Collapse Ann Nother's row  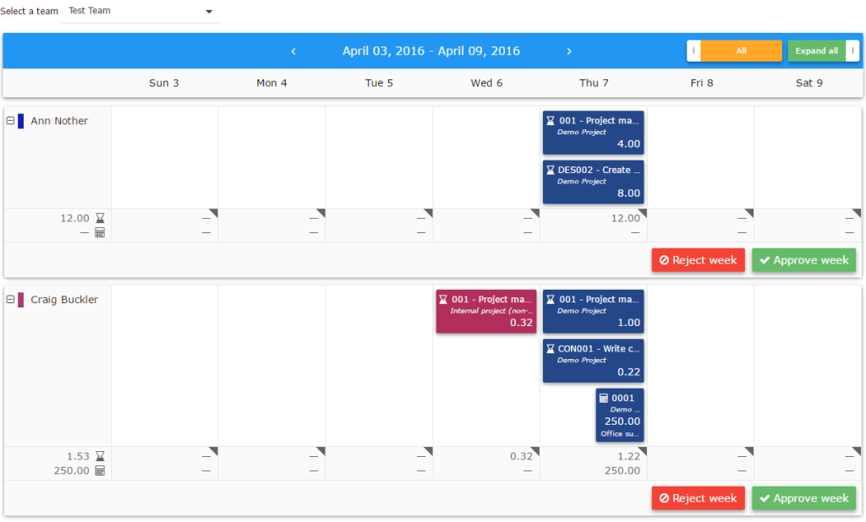click(x=10, y=121)
